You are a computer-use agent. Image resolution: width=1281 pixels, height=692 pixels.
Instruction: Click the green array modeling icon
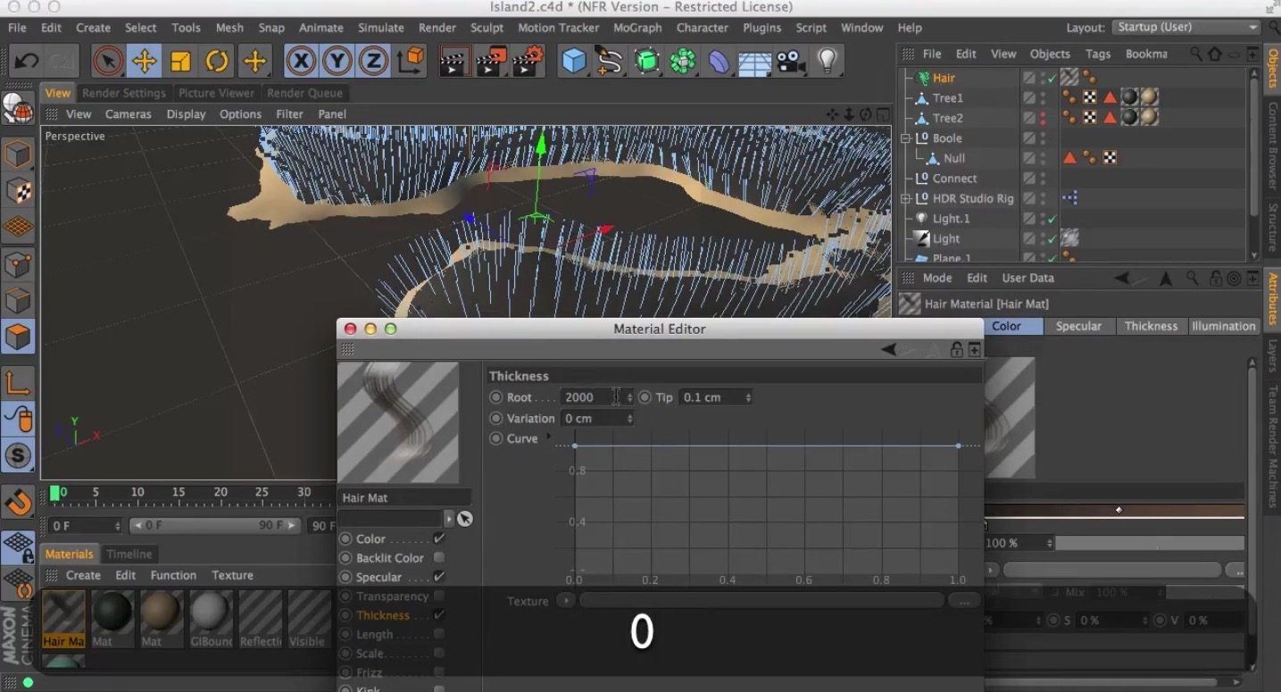pyautogui.click(x=683, y=61)
